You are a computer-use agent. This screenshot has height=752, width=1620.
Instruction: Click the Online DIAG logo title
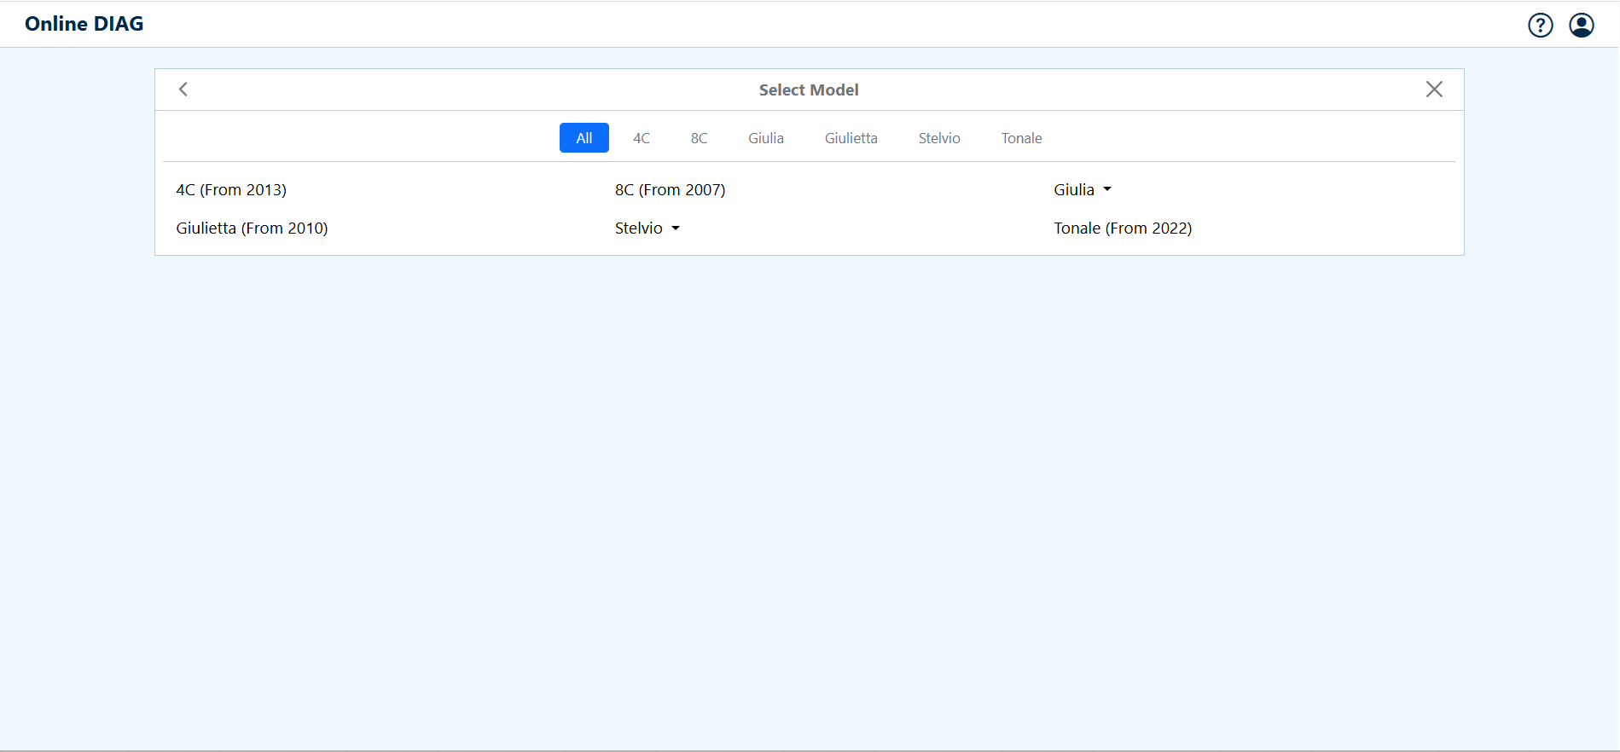[84, 24]
